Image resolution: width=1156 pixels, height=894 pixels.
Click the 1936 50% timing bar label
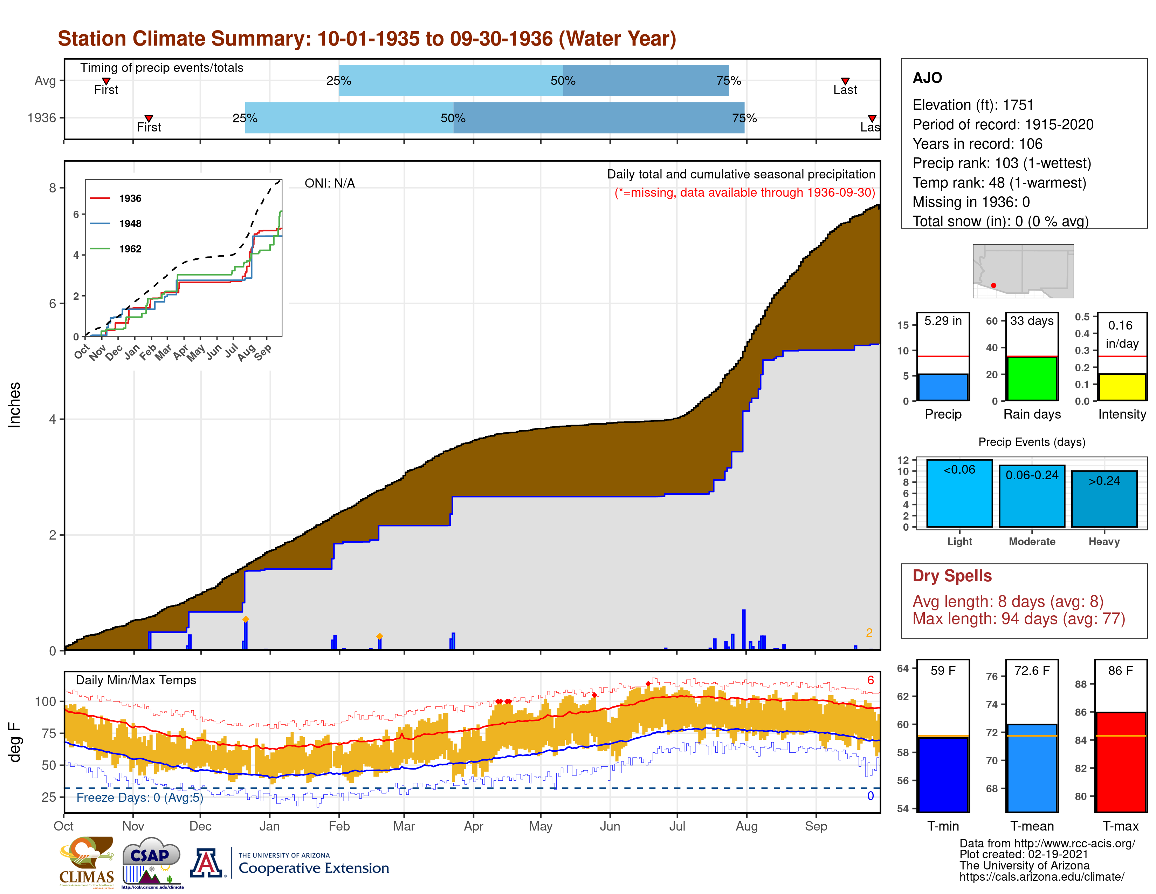click(453, 118)
